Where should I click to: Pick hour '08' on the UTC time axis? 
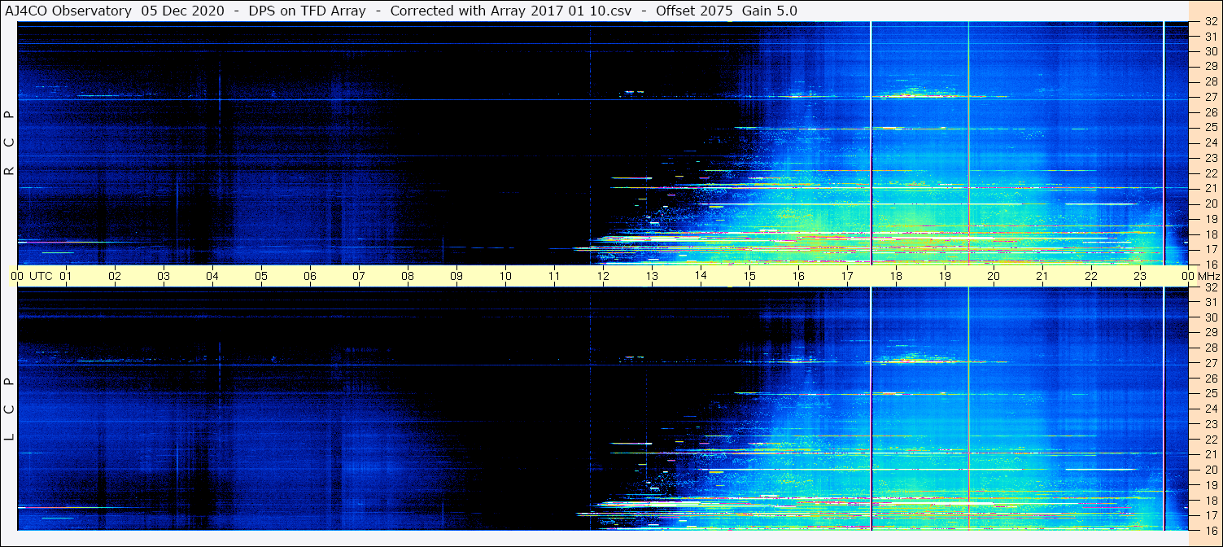point(408,276)
